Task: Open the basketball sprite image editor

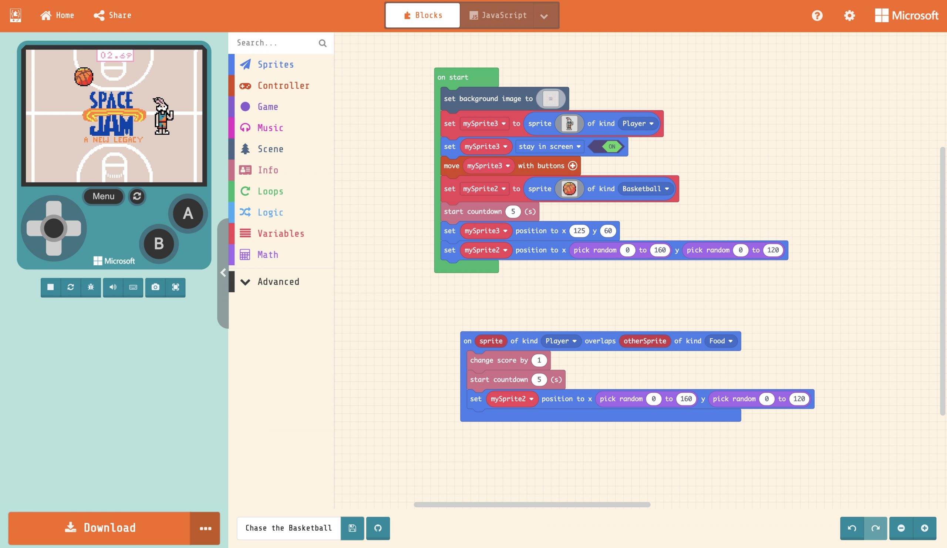Action: [x=569, y=189]
